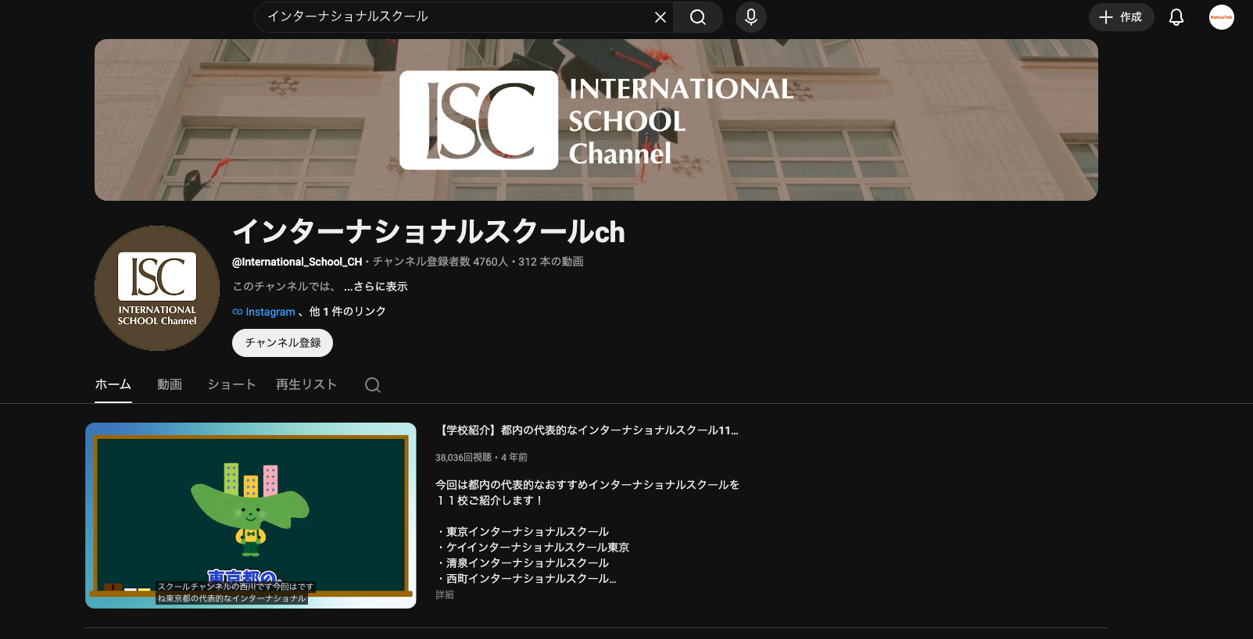The height and width of the screenshot is (639, 1253).
Task: Search within the channel using magnifier icon
Action: pos(373,385)
